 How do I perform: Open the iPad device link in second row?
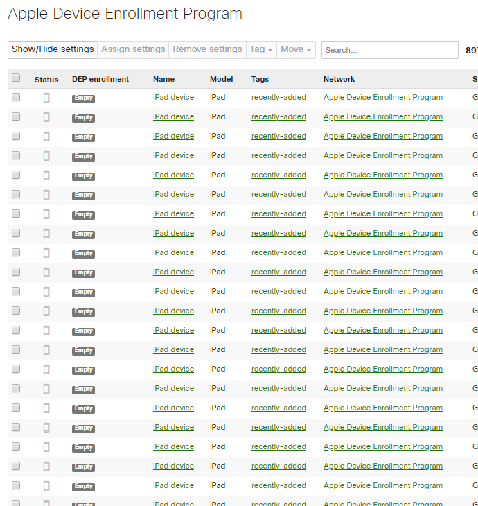(x=173, y=116)
